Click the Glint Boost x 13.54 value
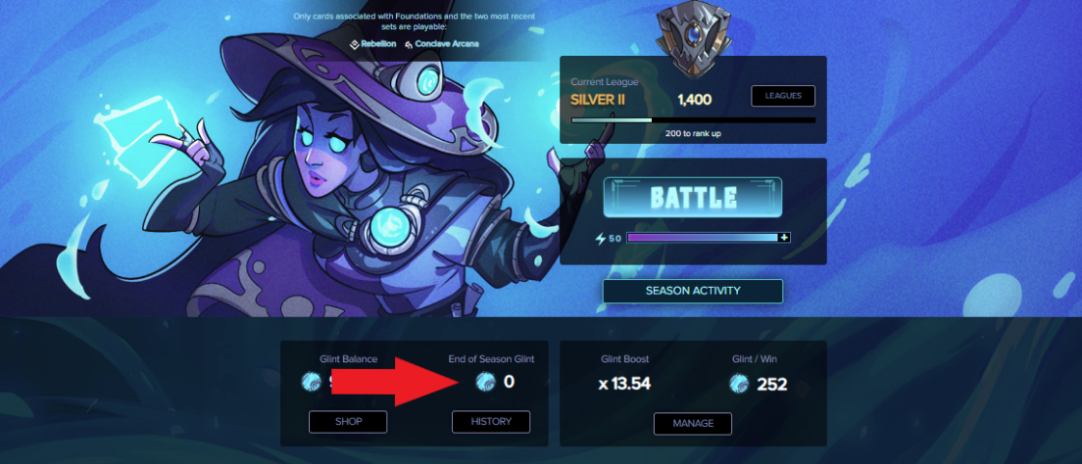Viewport: 1082px width, 464px height. [x=624, y=384]
